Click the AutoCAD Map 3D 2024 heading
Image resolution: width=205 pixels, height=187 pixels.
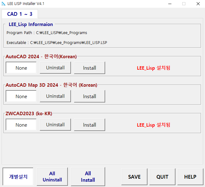(51, 85)
